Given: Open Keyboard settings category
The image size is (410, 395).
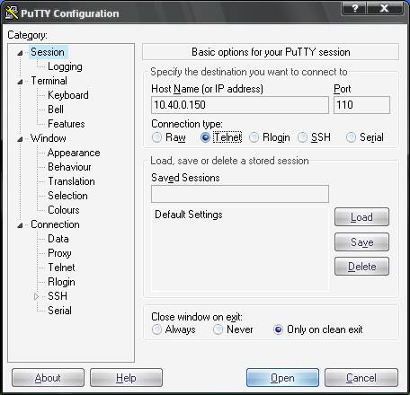Looking at the screenshot, I should point(68,95).
